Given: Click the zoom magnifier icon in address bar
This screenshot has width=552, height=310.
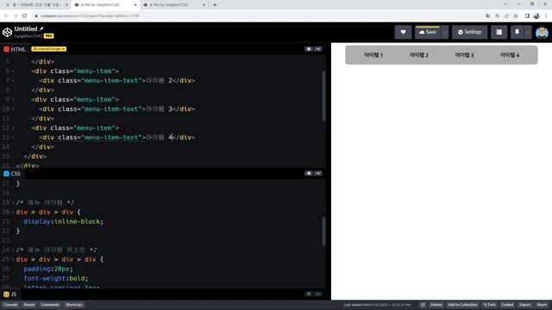Looking at the screenshot, I should click(497, 15).
